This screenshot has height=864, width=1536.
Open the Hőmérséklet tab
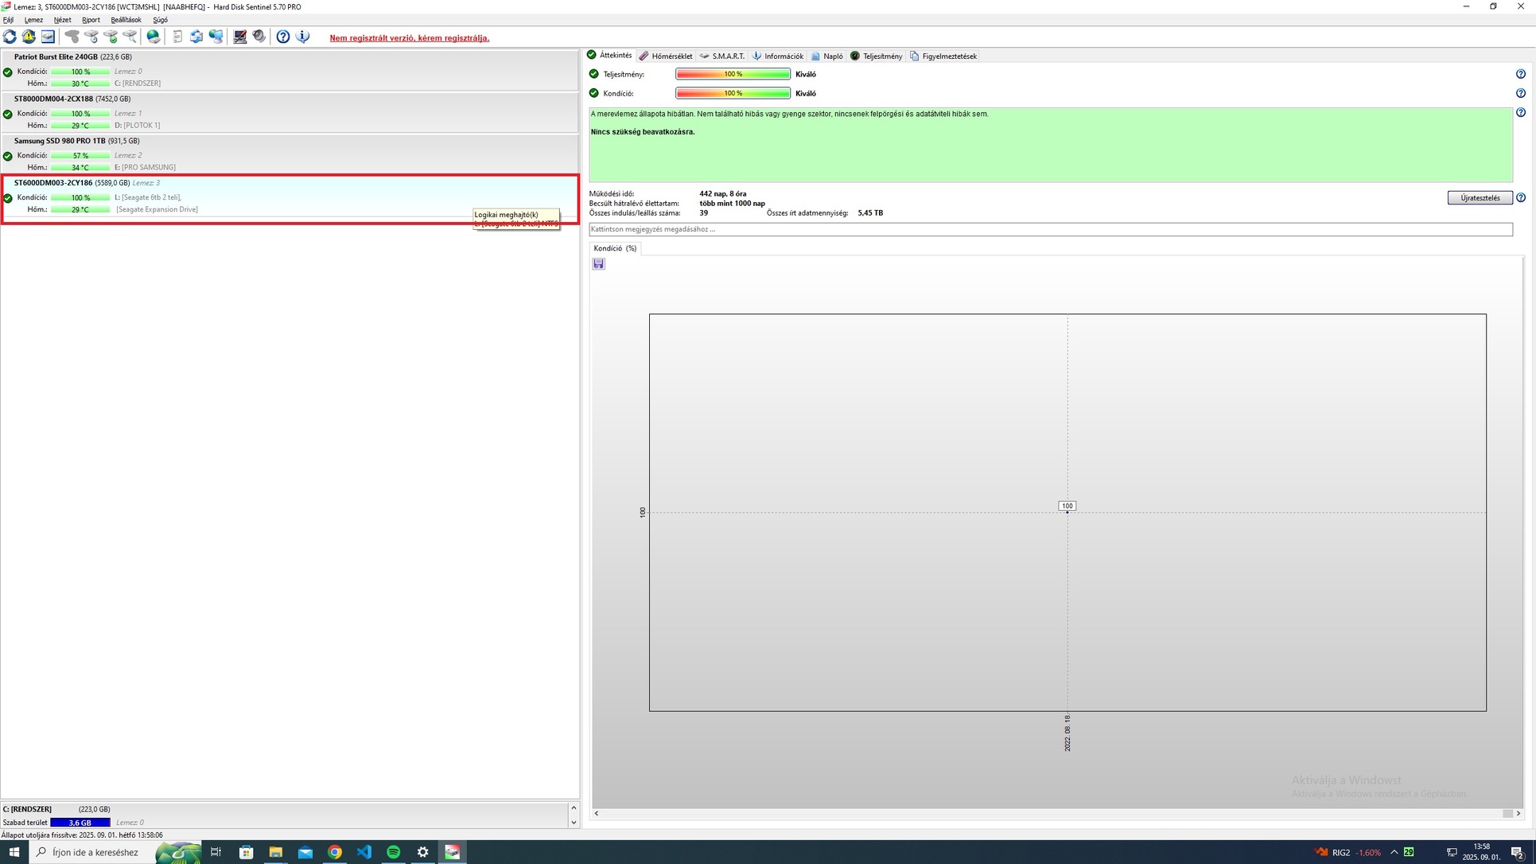coord(666,56)
